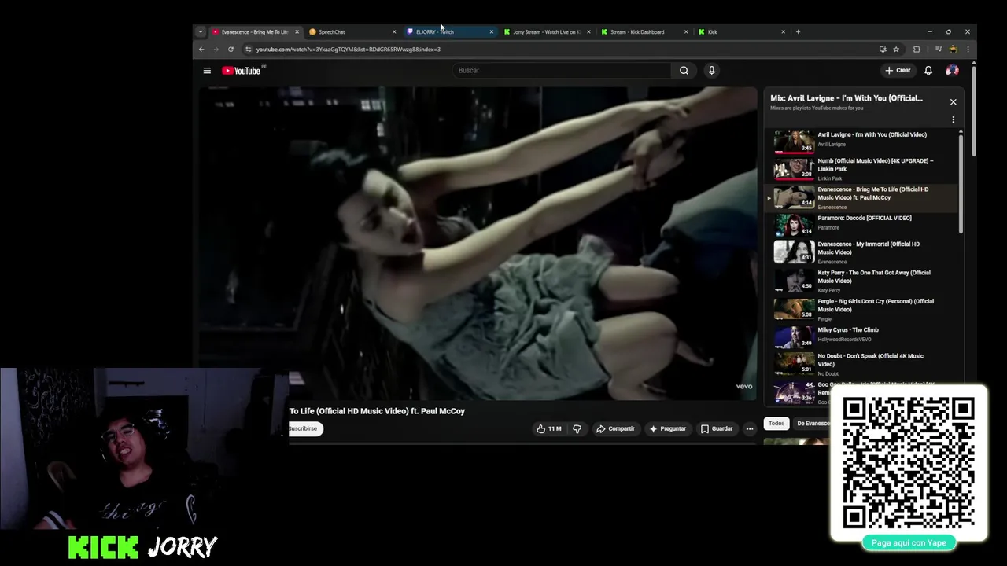Close the Stream - Kick Dashboard tab
This screenshot has width=1007, height=566.
coord(686,32)
